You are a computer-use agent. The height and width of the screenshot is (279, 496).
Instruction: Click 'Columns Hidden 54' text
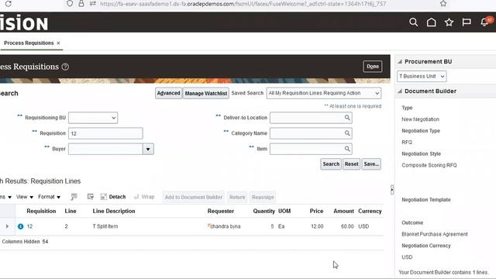[25, 242]
